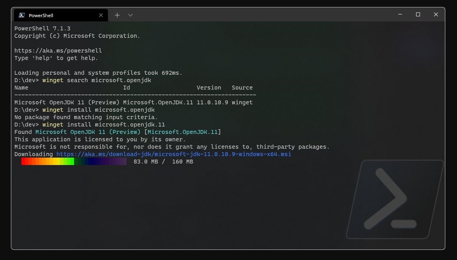Click the rainbow download progress bar
Viewport: 457px width, 260px height.
coord(74,161)
